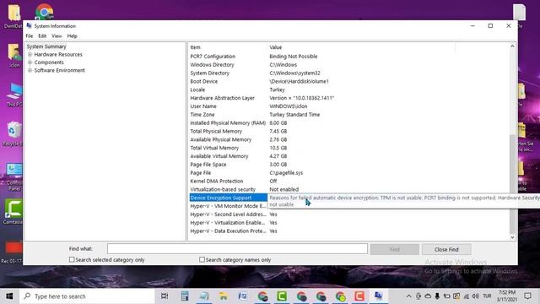Click the taskbar search box
The width and height of the screenshot is (540, 304).
click(x=87, y=296)
